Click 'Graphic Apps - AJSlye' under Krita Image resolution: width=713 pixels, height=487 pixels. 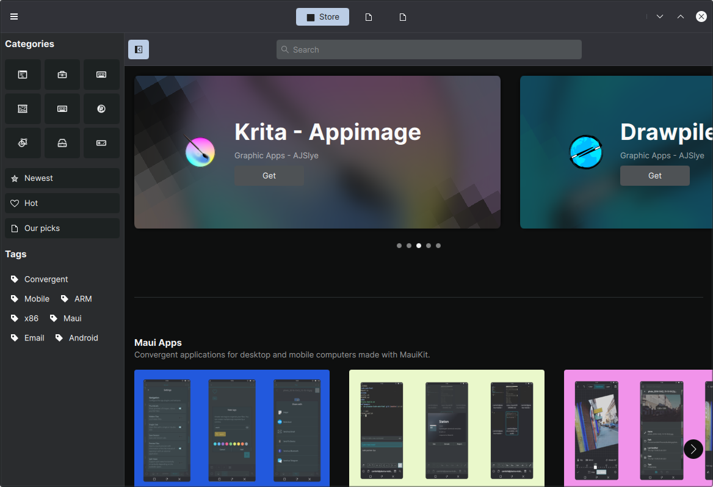[x=277, y=155]
